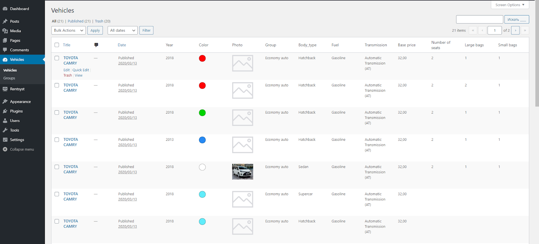Click the current page number field
The image size is (539, 244).
coord(495,30)
